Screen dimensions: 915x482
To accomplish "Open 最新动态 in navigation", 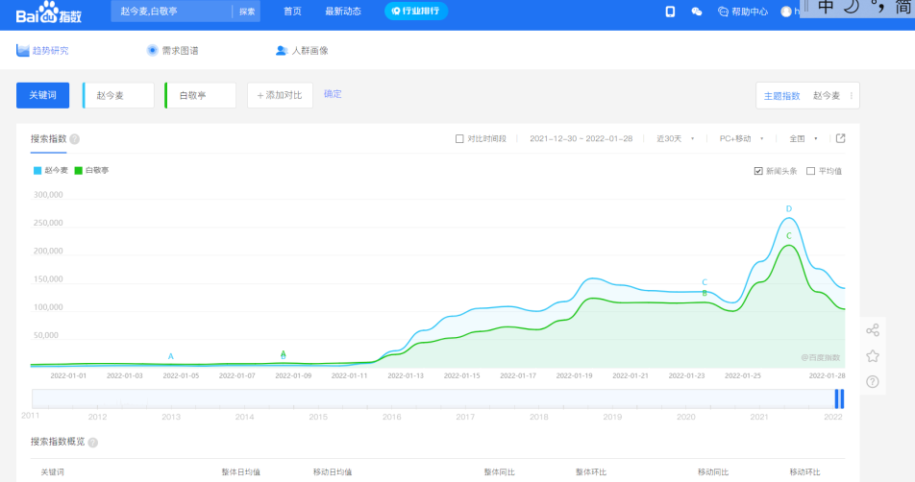I will pyautogui.click(x=343, y=12).
